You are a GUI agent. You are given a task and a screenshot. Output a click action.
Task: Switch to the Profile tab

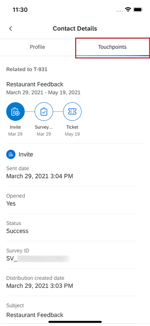[37, 47]
